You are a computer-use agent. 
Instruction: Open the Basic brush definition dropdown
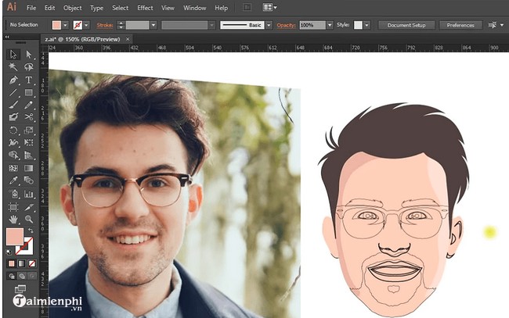pyautogui.click(x=268, y=25)
